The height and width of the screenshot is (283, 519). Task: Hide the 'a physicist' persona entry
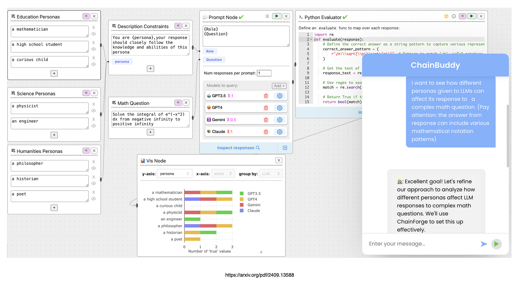(x=94, y=111)
